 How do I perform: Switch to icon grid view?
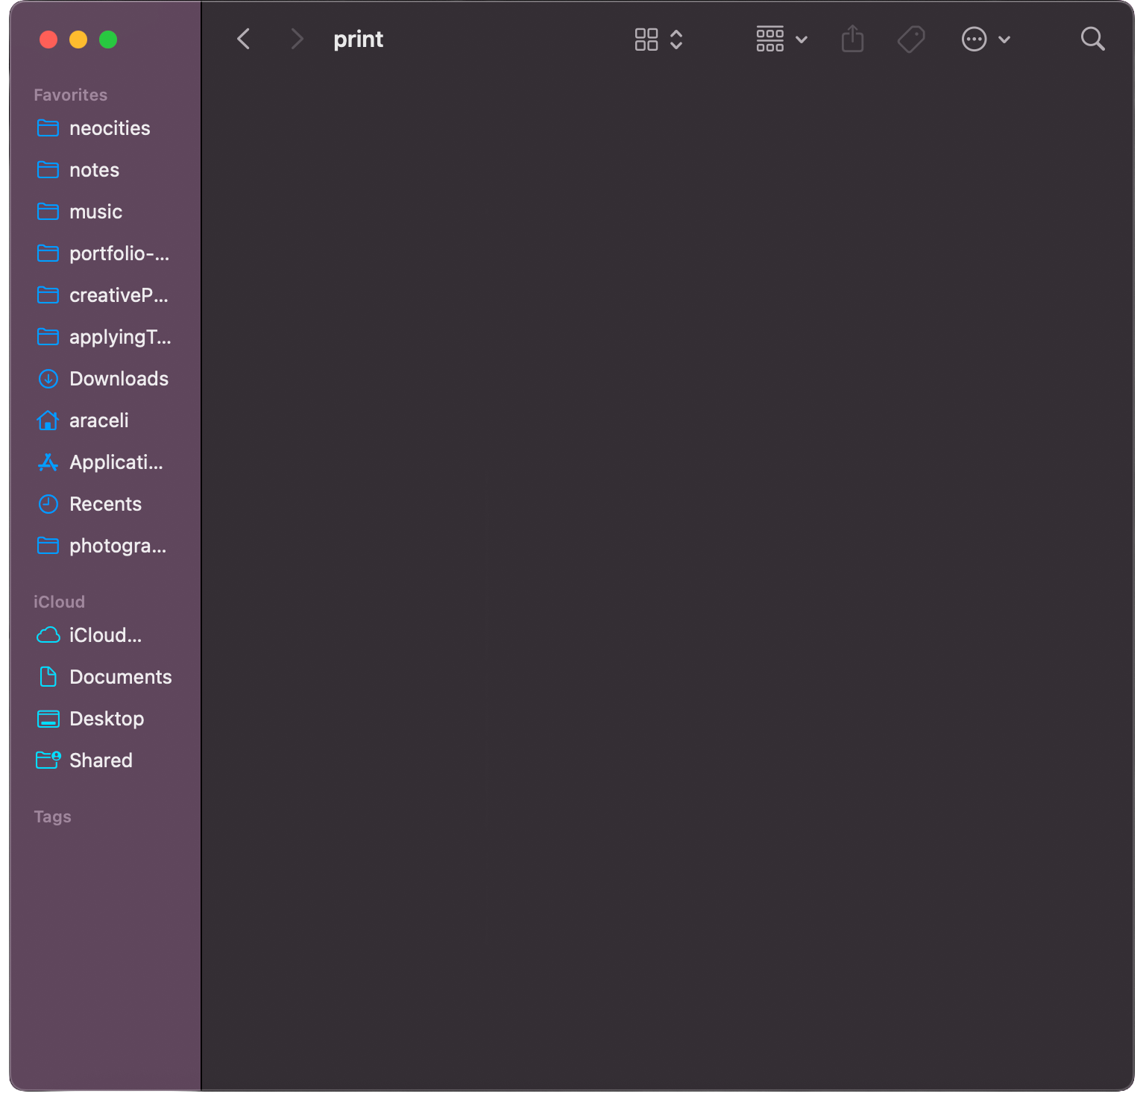(646, 40)
